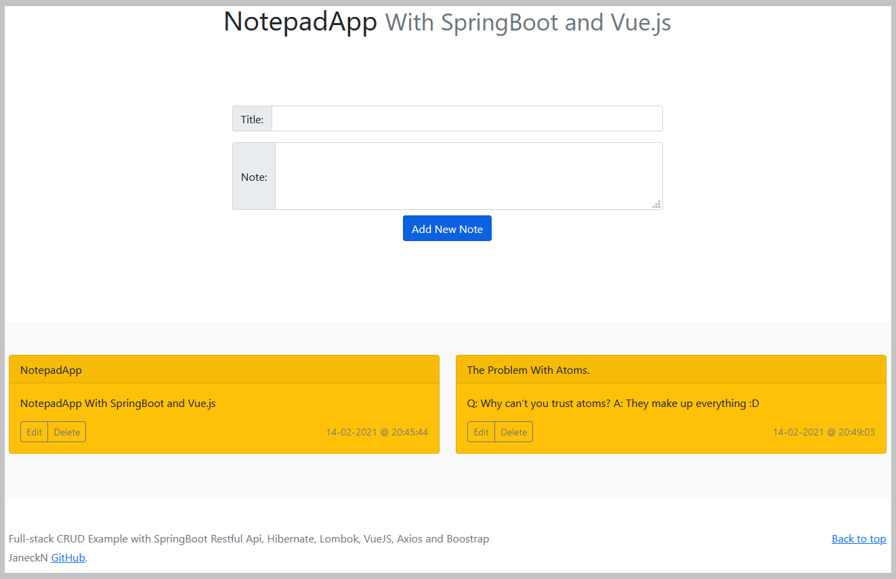Delete the NotepadApp note
This screenshot has width=896, height=579.
pyautogui.click(x=67, y=432)
